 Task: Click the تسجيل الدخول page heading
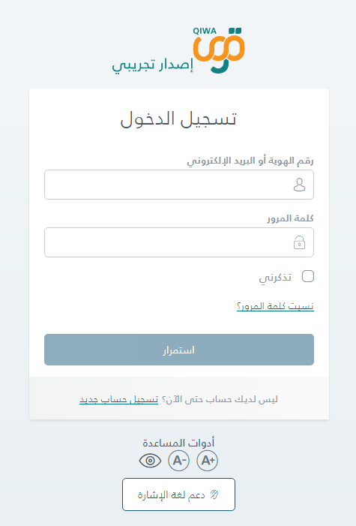coord(178,119)
